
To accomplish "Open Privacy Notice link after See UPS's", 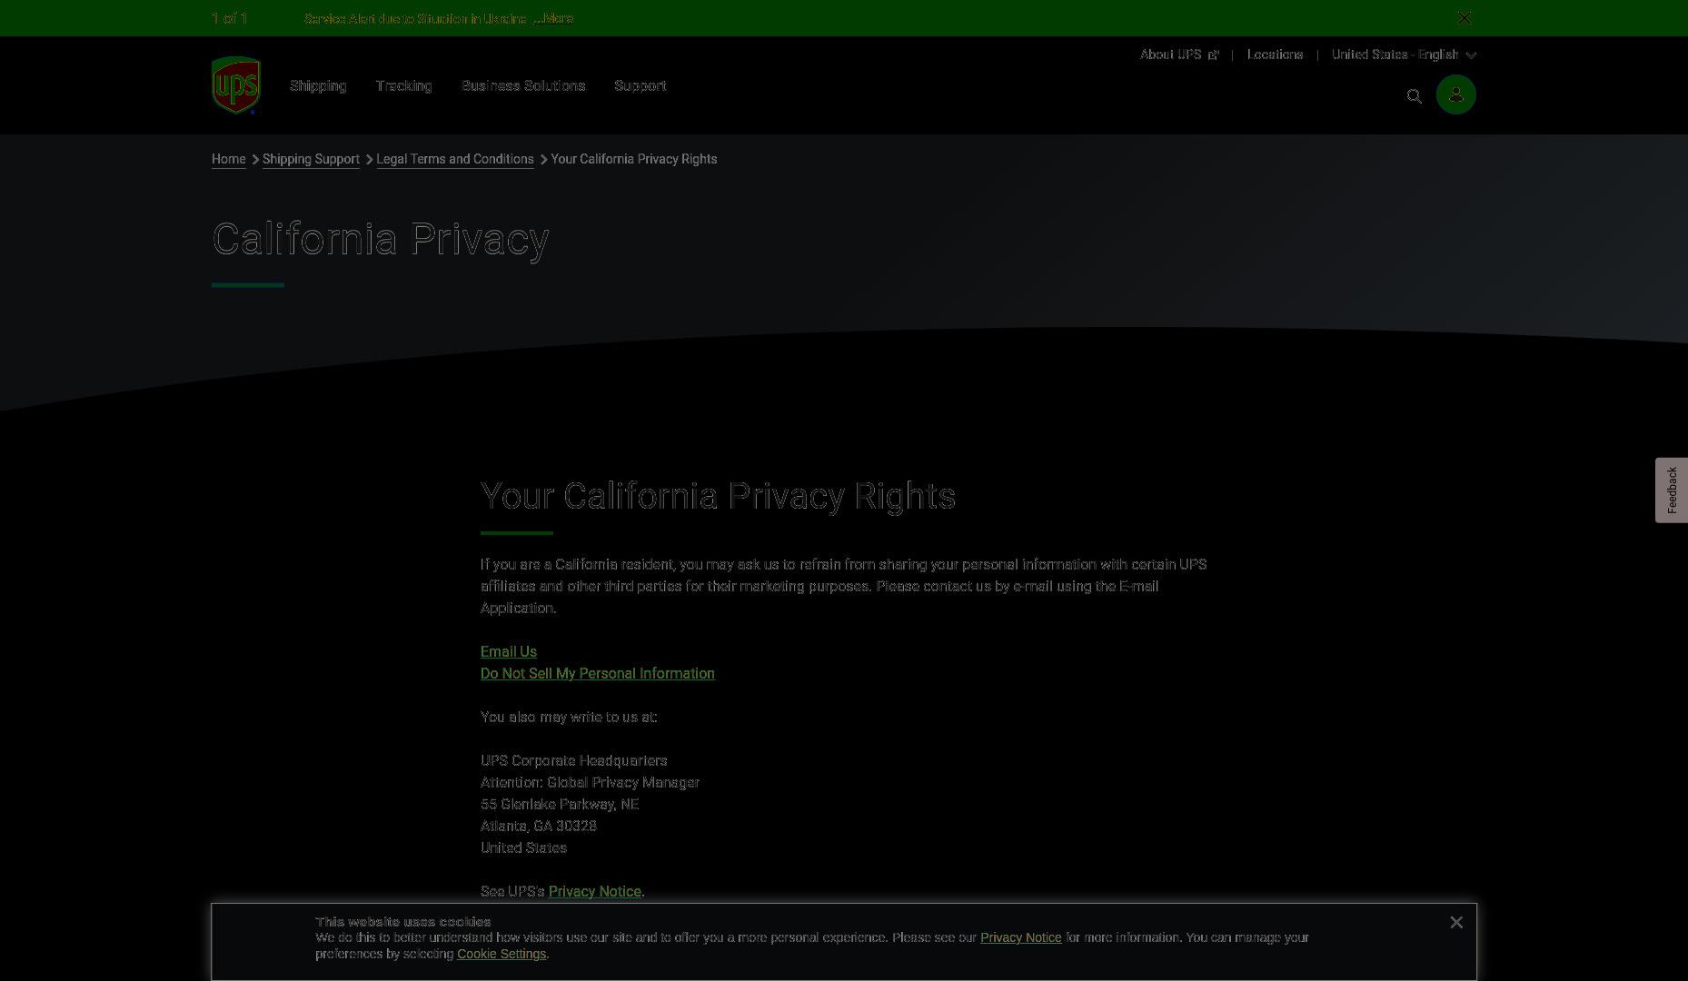I will pos(595,891).
